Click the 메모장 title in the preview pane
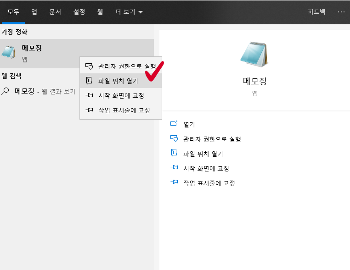Image resolution: width=350 pixels, height=270 pixels. (x=254, y=81)
